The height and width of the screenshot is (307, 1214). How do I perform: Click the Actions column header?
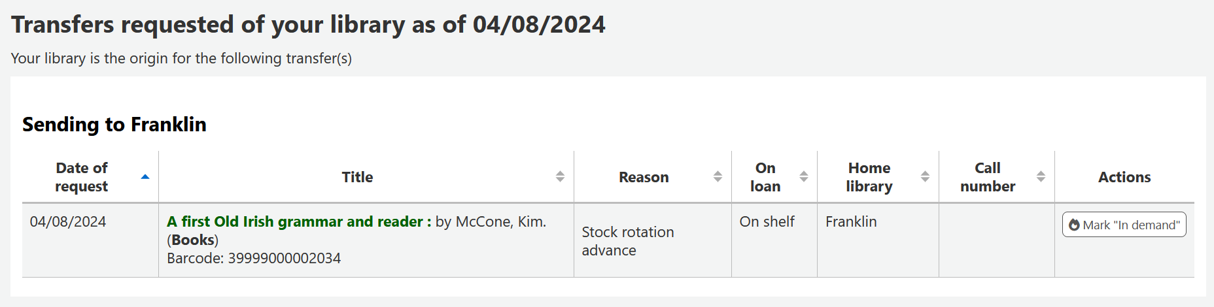click(1124, 177)
